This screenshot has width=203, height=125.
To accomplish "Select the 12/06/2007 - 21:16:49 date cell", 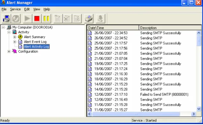I will (x=111, y=99).
